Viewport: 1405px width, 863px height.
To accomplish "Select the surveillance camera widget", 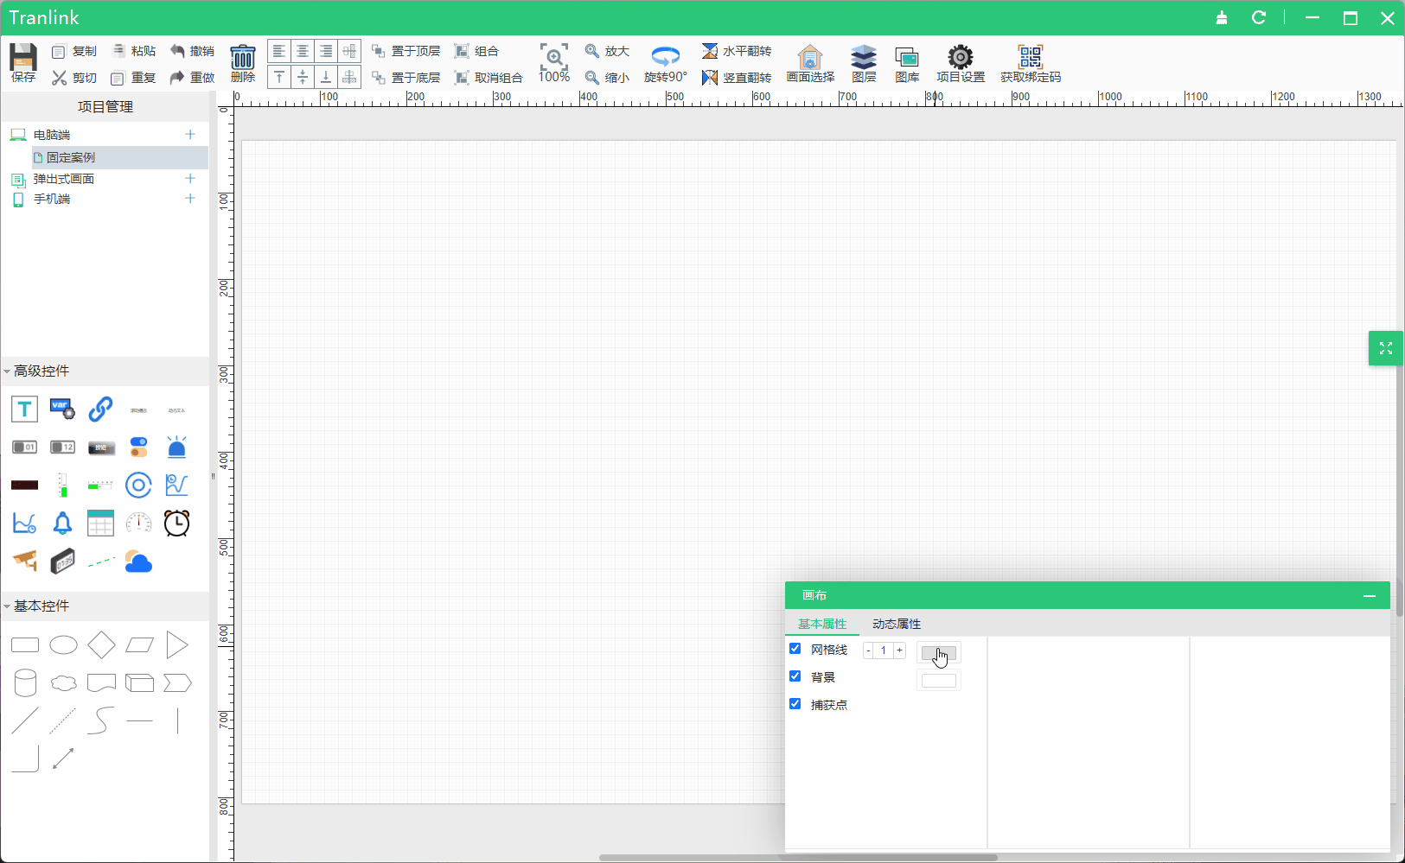I will 24,561.
